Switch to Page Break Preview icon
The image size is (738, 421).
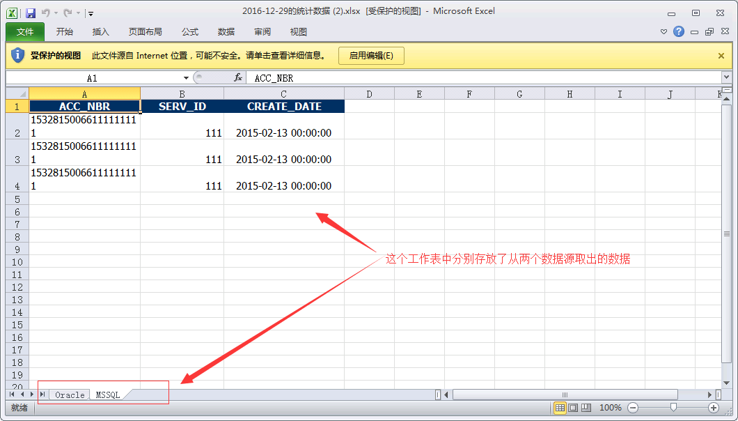click(586, 408)
